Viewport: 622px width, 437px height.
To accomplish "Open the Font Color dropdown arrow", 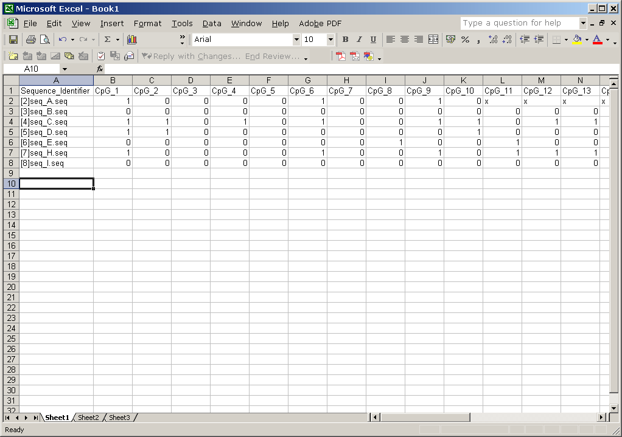I will tap(607, 40).
